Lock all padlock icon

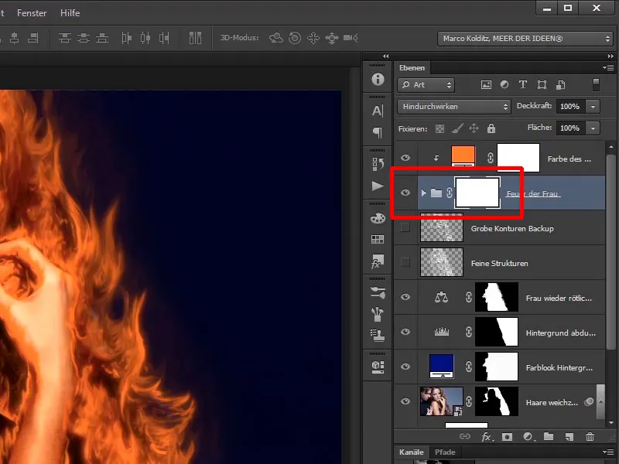[x=491, y=128]
